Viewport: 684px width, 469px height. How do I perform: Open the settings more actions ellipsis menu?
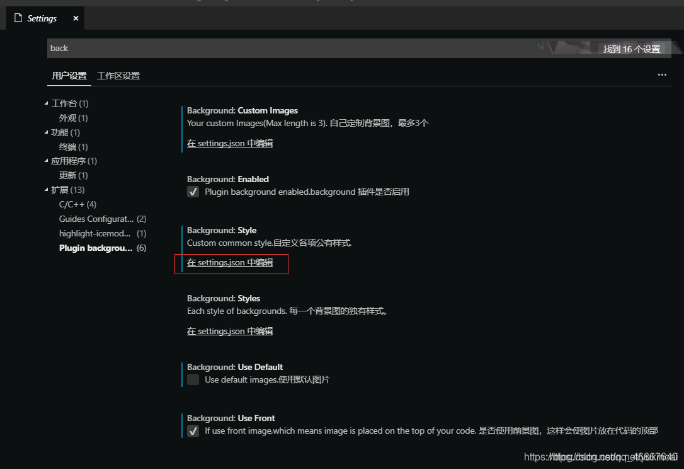(662, 74)
